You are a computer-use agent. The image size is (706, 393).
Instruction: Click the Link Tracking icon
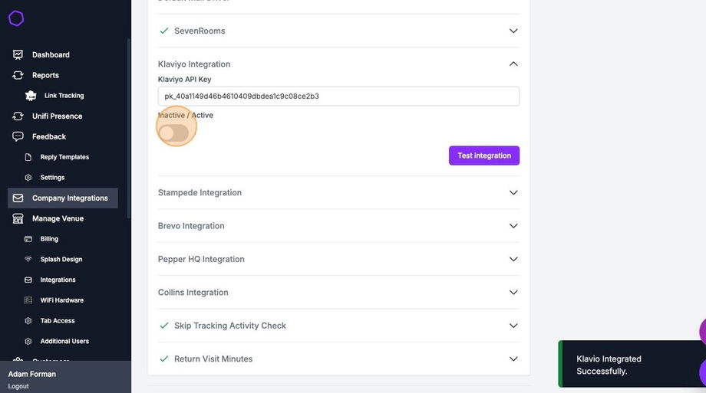[31, 96]
